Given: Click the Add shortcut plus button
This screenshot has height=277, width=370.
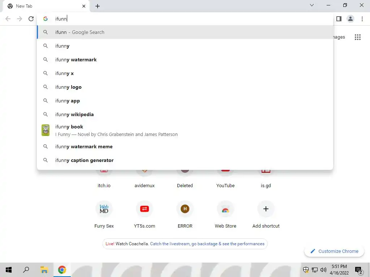Looking at the screenshot, I should pyautogui.click(x=266, y=209).
